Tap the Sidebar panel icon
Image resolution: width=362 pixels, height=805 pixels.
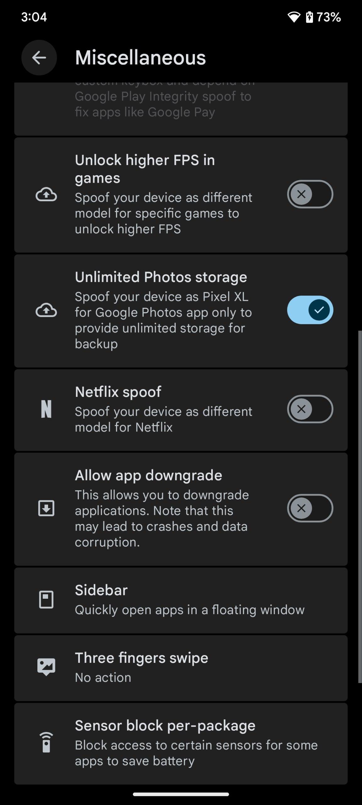pos(46,600)
